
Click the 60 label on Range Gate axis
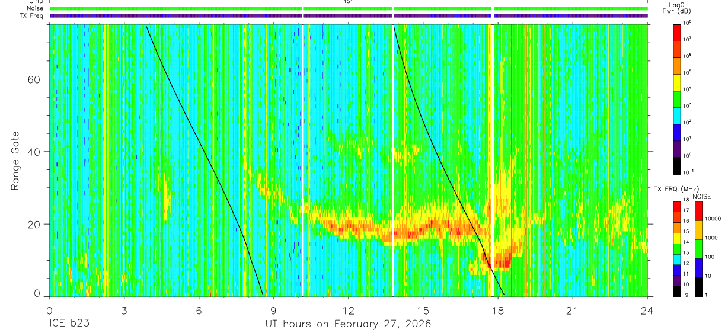(x=34, y=79)
